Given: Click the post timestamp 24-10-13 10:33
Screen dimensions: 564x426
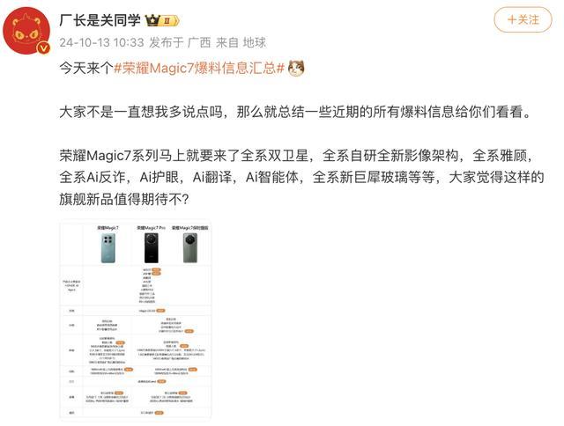Looking at the screenshot, I should point(101,43).
